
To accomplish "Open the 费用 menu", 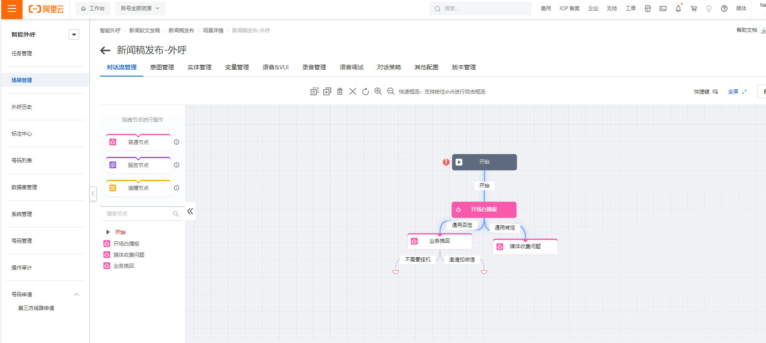I will [546, 9].
